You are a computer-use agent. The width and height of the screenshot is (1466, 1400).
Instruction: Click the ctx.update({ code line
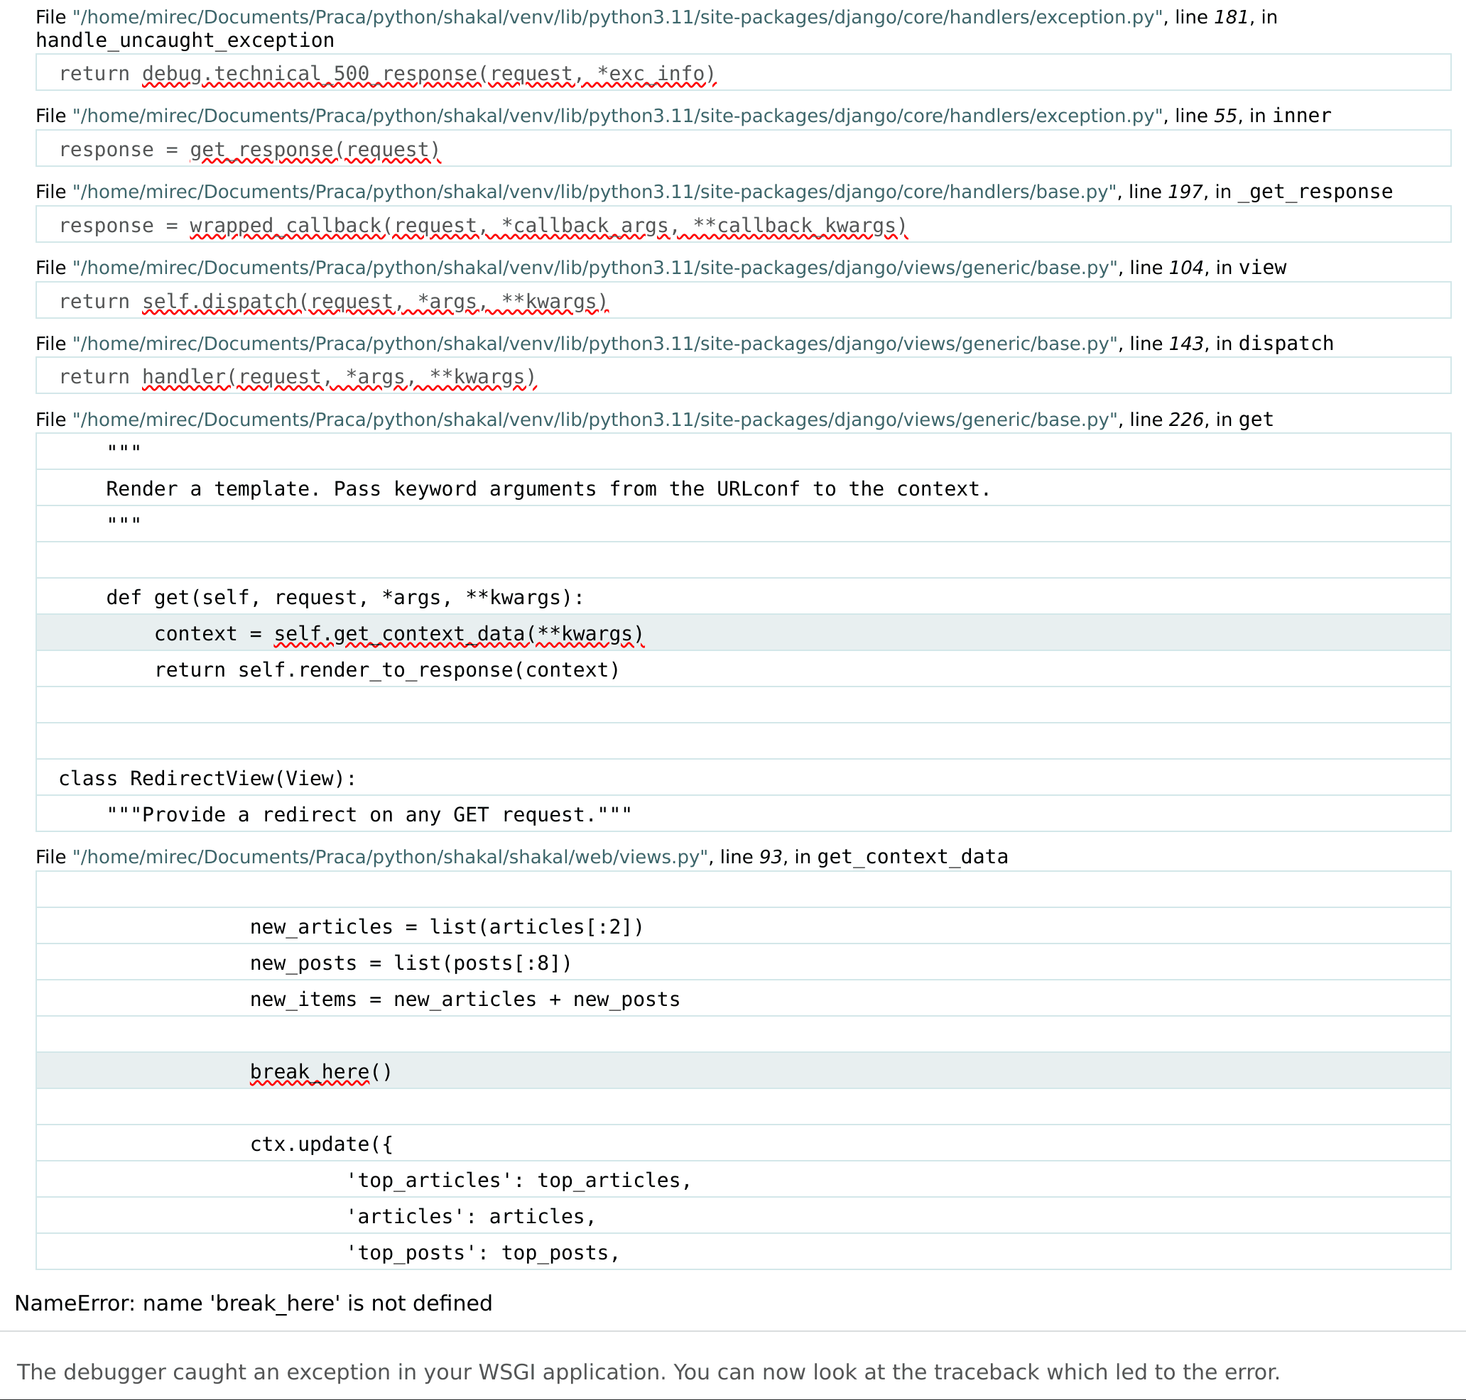click(x=321, y=1144)
